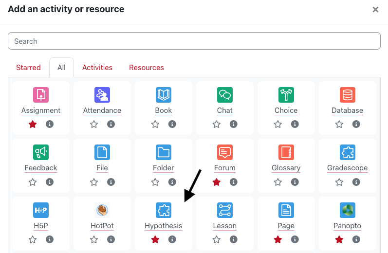388x253 pixels.
Task: Click the Feedback megaphone icon
Action: click(41, 152)
